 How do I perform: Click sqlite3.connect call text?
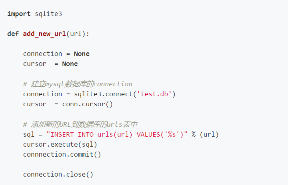104,94
